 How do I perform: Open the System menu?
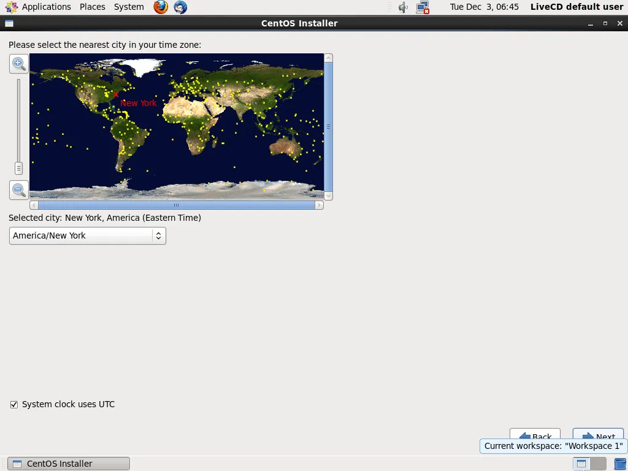pos(129,7)
